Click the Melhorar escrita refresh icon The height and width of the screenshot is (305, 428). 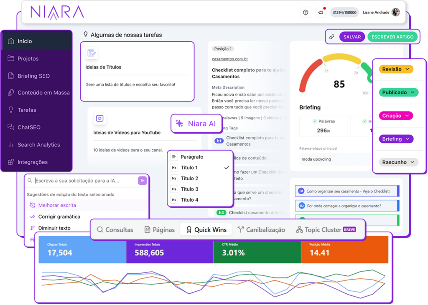coord(33,205)
